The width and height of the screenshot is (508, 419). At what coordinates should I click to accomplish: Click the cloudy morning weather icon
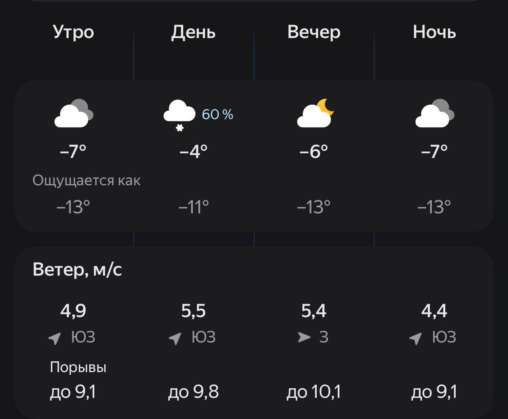click(73, 113)
